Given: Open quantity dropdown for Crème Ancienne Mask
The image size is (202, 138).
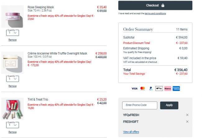Looking at the screenshot, I should [12, 79].
